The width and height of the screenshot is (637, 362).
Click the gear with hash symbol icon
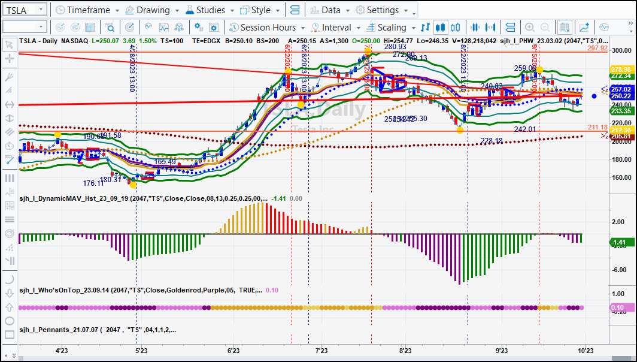tap(199, 27)
